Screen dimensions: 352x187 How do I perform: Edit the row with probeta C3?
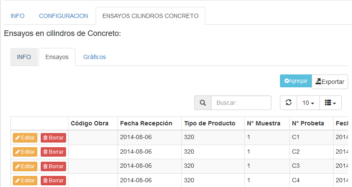click(x=25, y=166)
